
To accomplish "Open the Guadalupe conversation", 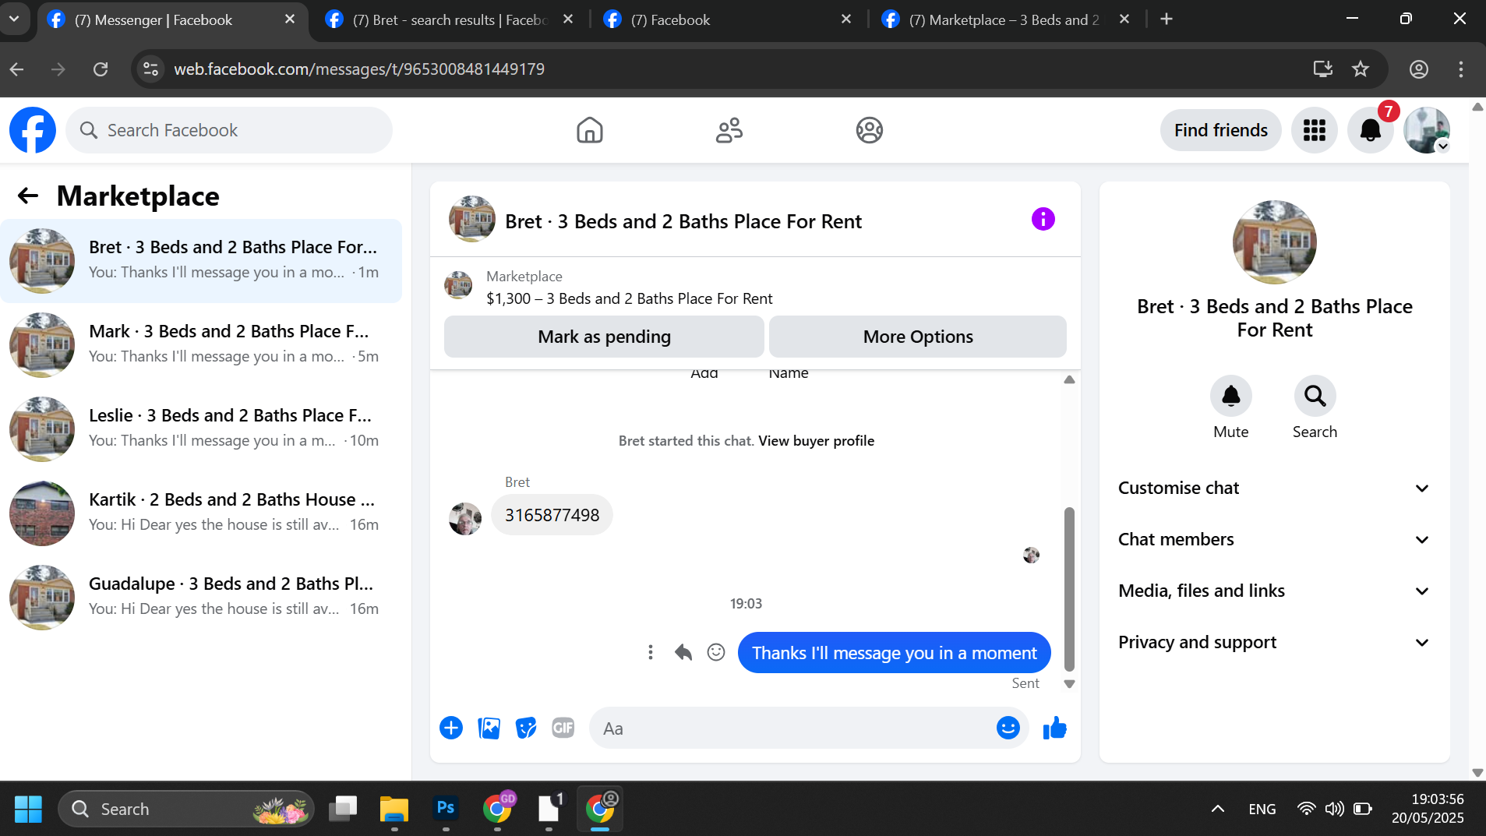I will click(201, 597).
